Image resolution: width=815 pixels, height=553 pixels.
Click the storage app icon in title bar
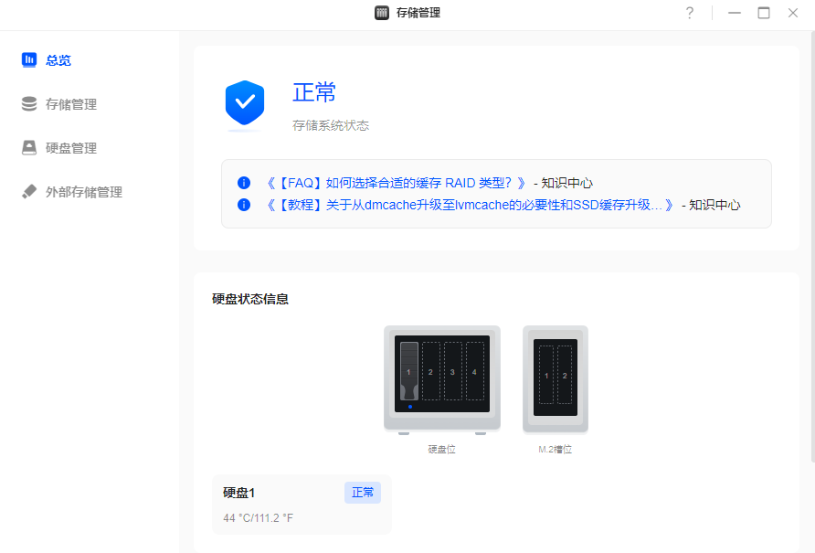click(382, 13)
